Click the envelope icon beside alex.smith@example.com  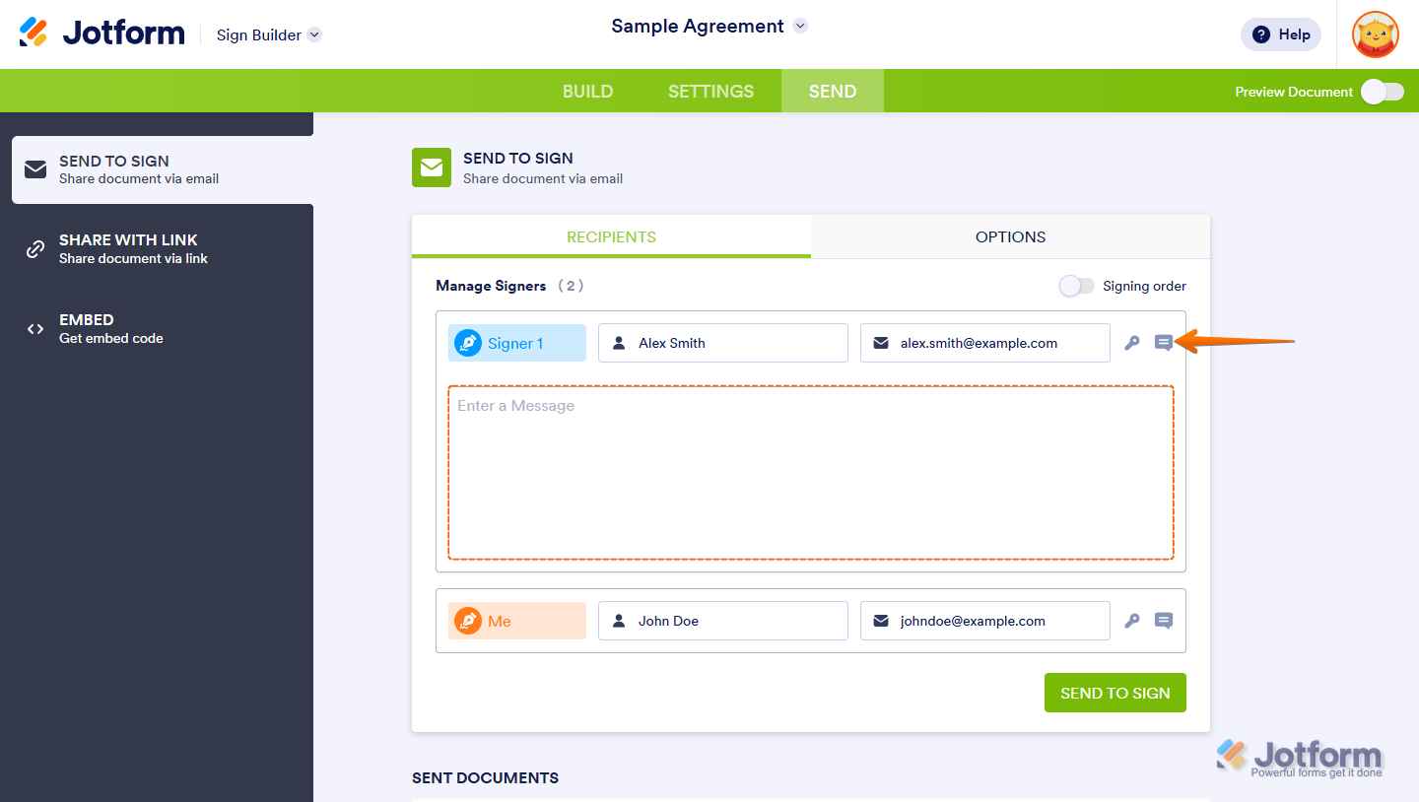pyautogui.click(x=880, y=343)
